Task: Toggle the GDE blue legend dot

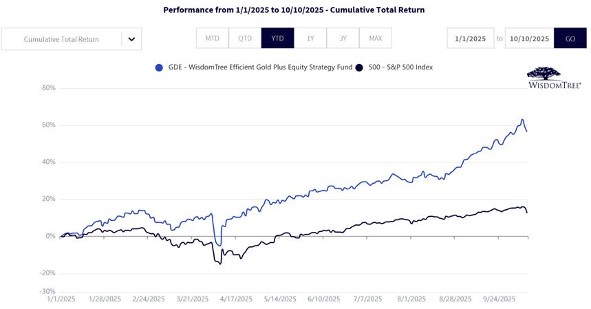Action: (x=159, y=68)
